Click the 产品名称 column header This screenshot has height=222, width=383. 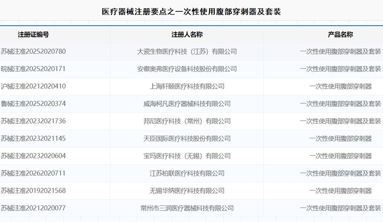tap(340, 34)
